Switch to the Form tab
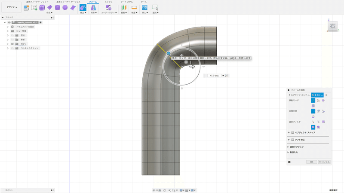344x193 pixels. 93,2
